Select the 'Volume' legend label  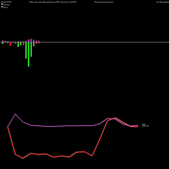click(x=6, y=5)
